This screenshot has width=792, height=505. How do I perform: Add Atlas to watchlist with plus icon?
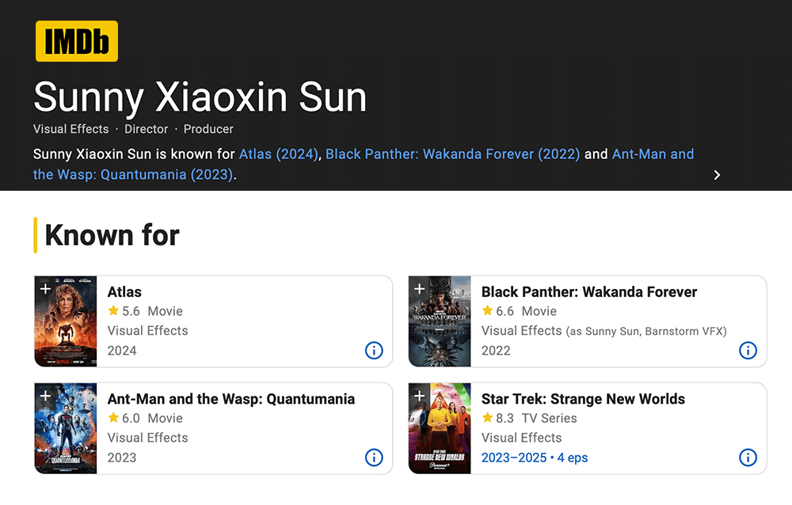coord(45,289)
